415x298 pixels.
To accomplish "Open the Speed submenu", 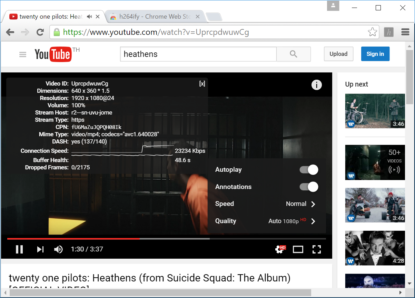I will 267,204.
